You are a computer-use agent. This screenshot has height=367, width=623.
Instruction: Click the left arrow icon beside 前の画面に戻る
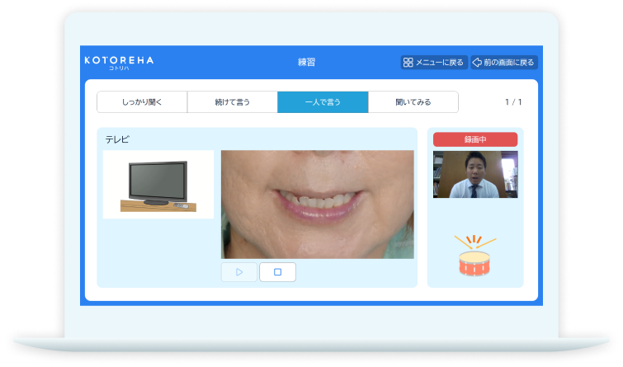[x=476, y=62]
